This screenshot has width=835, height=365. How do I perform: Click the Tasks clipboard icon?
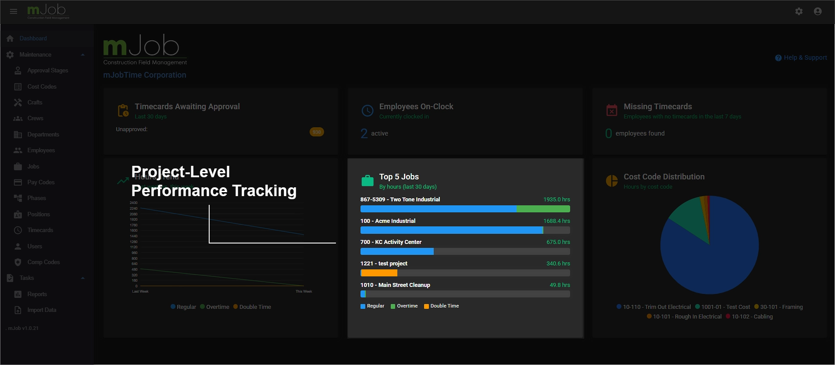[x=10, y=278]
